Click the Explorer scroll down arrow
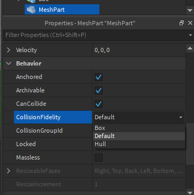The height and width of the screenshot is (195, 194). [x=190, y=11]
